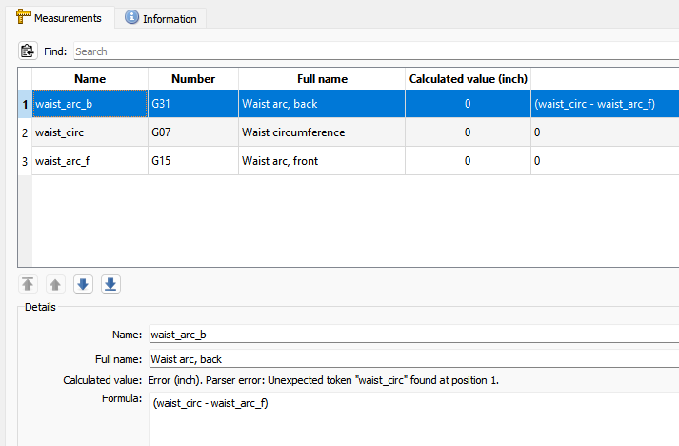Click the Waist arc, front cell
The height and width of the screenshot is (446, 679).
(322, 161)
